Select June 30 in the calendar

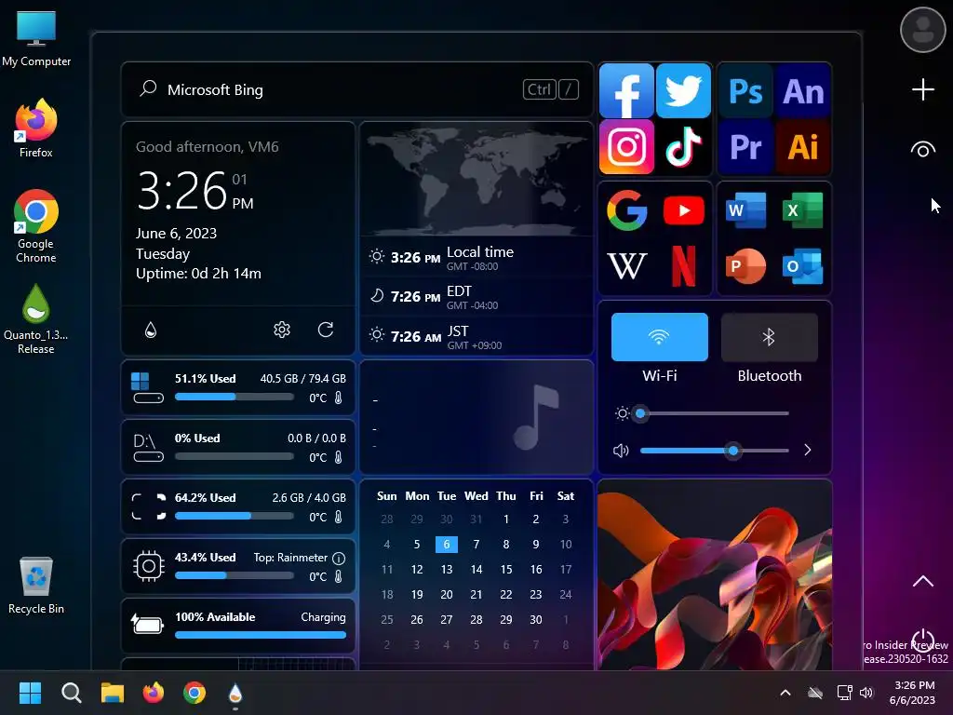point(535,619)
